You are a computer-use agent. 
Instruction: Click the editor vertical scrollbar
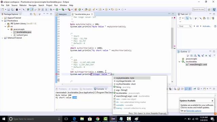point(172,38)
